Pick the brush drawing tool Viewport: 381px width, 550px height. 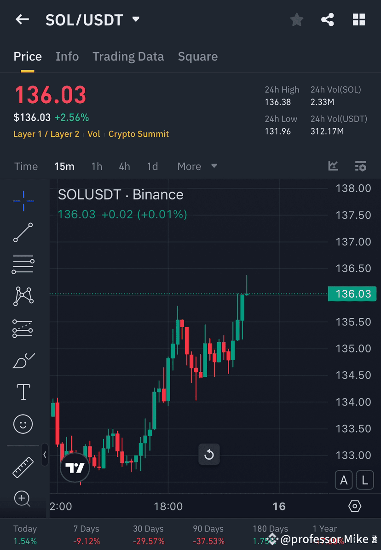coord(23,360)
